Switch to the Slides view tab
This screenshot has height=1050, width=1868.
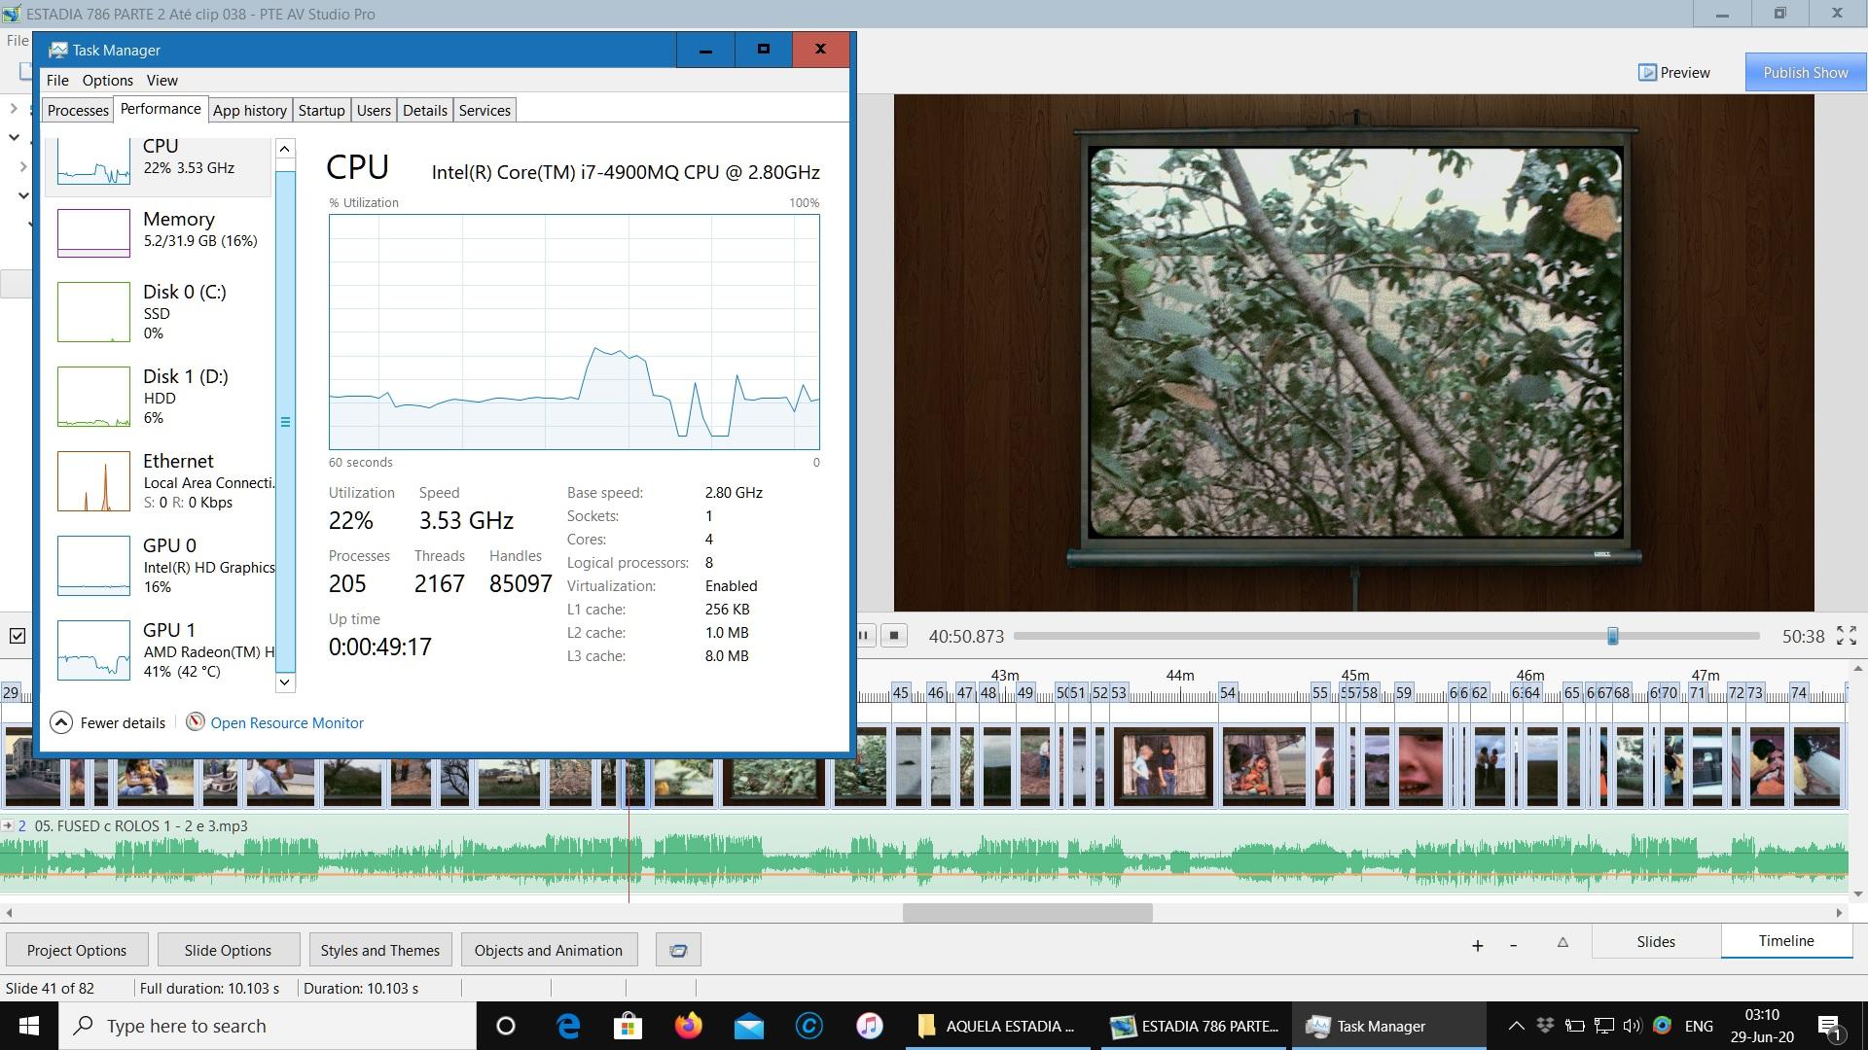[1655, 941]
